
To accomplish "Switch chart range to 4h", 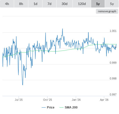I will click(x=7, y=4).
